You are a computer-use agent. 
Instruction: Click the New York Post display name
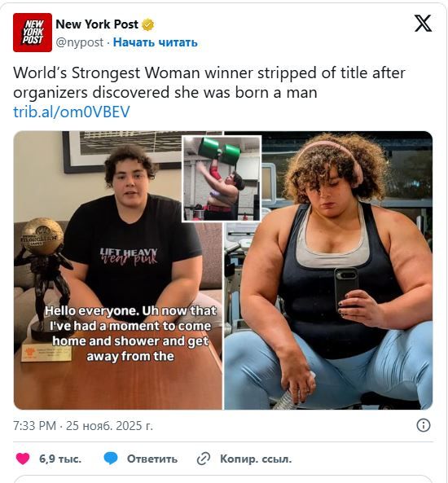tap(97, 24)
